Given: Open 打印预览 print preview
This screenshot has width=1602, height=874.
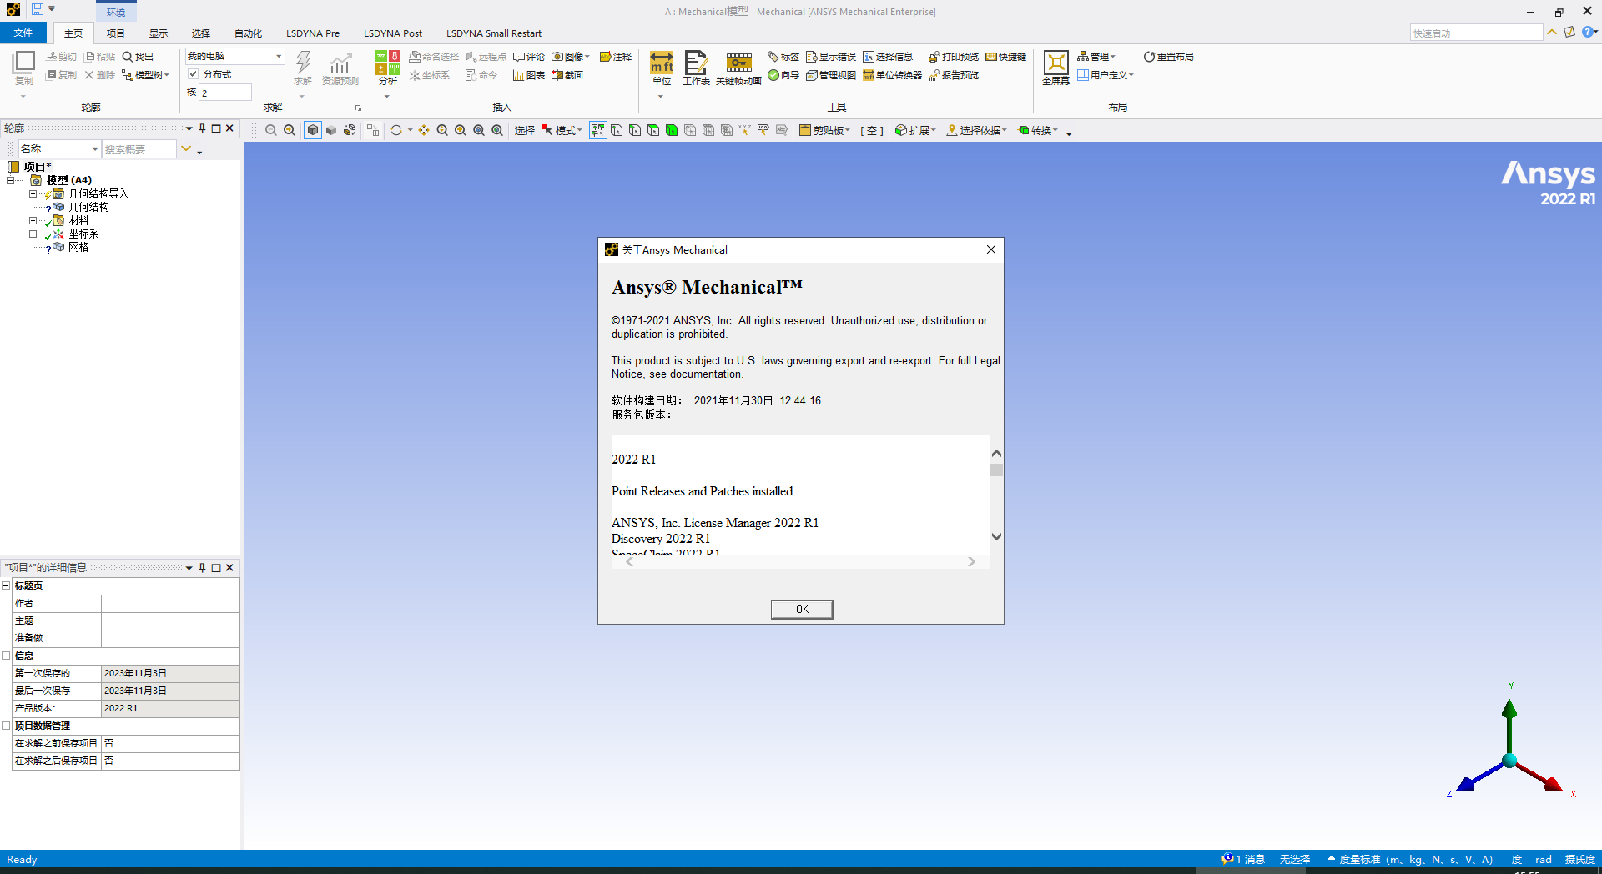Looking at the screenshot, I should click(x=953, y=57).
